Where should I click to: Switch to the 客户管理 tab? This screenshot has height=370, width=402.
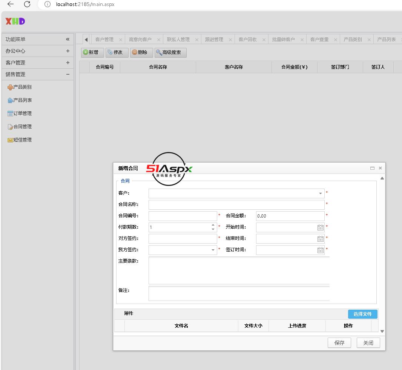(104, 40)
